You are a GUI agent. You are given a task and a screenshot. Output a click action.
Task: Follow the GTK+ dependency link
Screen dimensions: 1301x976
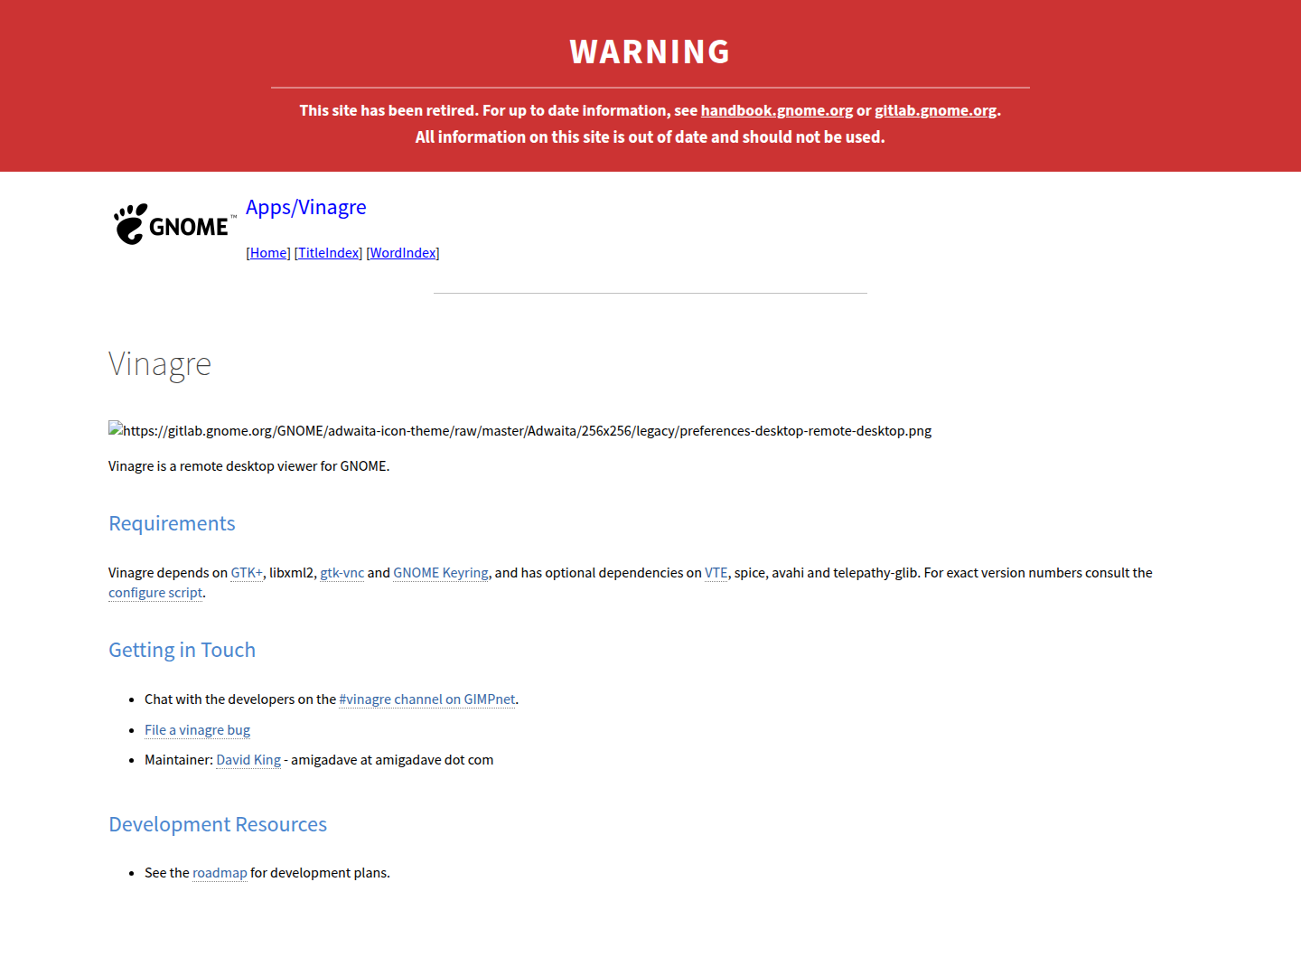tap(247, 573)
